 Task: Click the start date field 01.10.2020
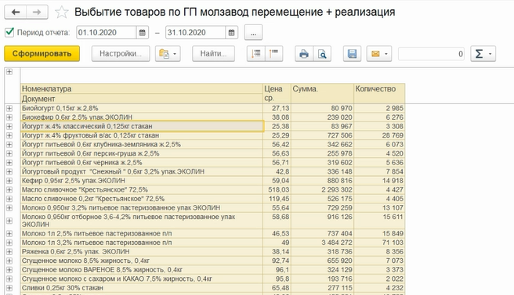(x=107, y=32)
